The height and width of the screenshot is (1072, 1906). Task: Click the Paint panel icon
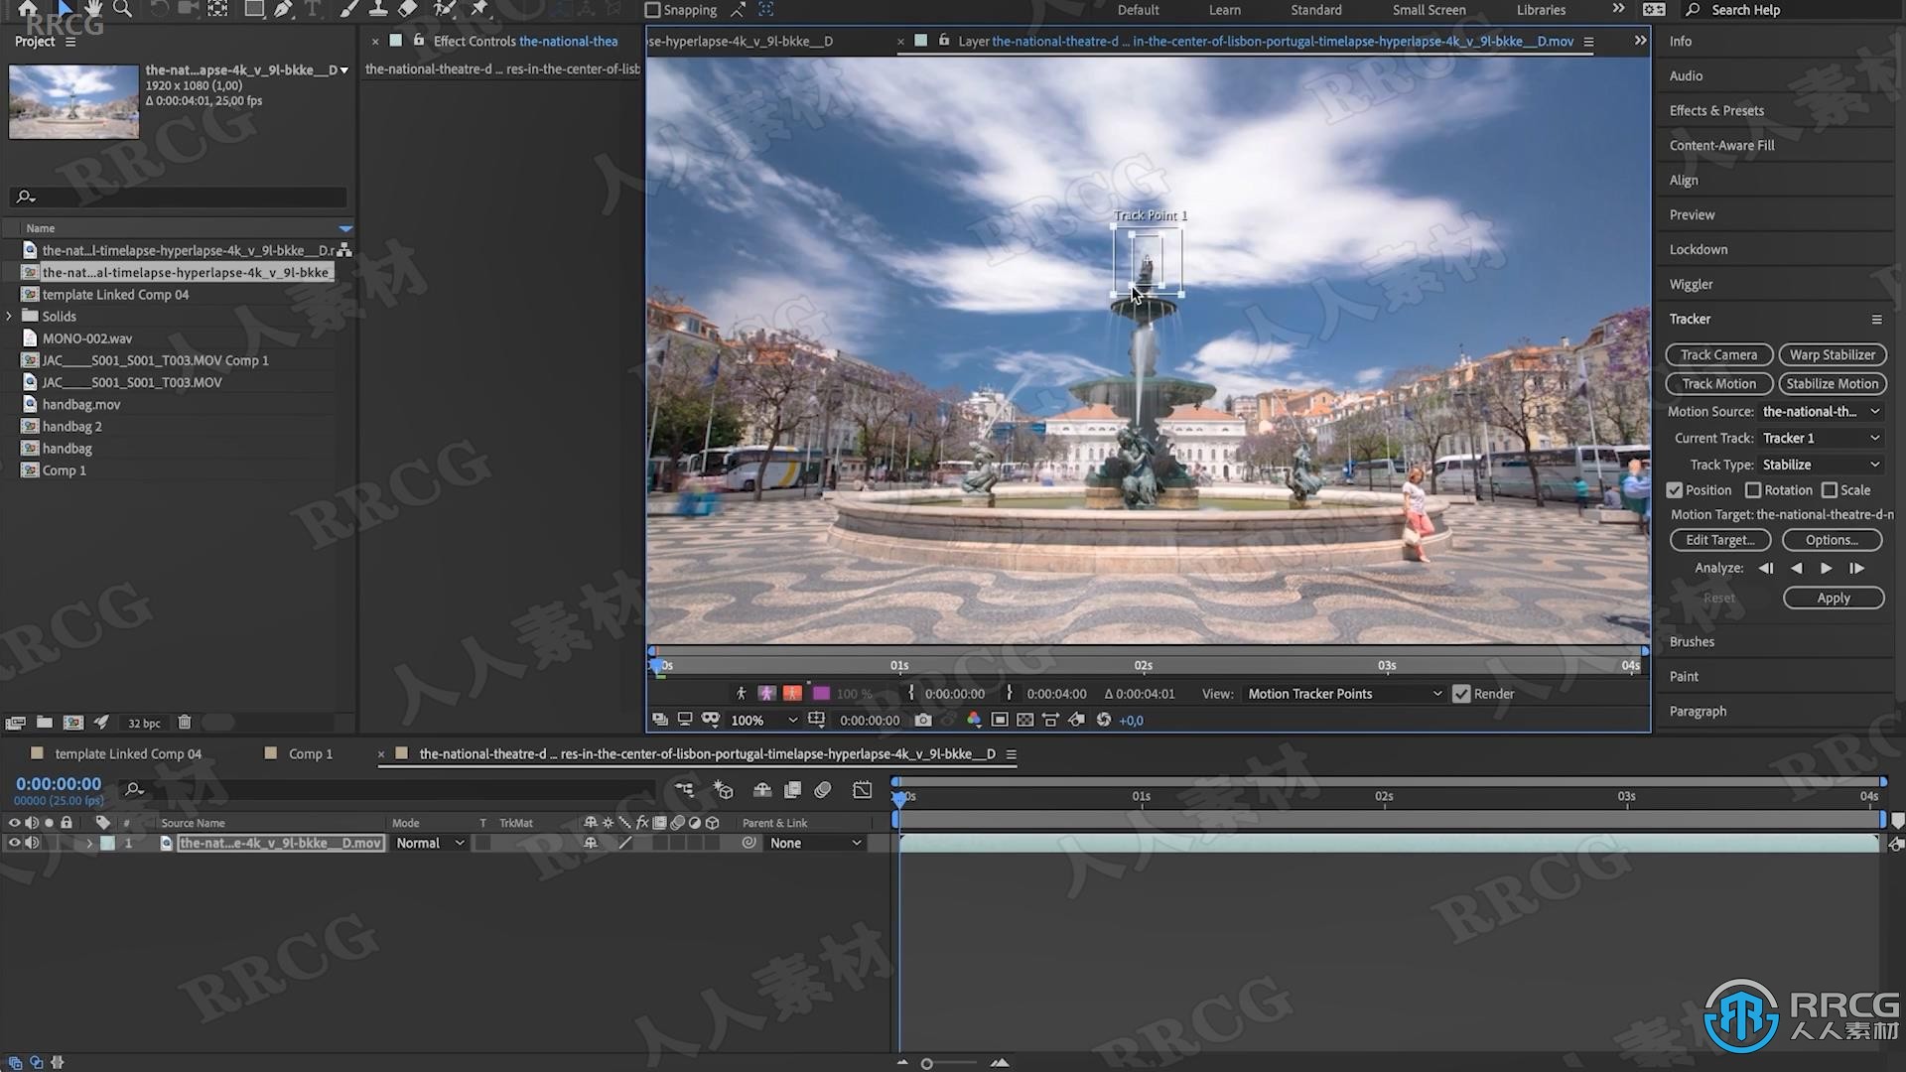[1684, 675]
